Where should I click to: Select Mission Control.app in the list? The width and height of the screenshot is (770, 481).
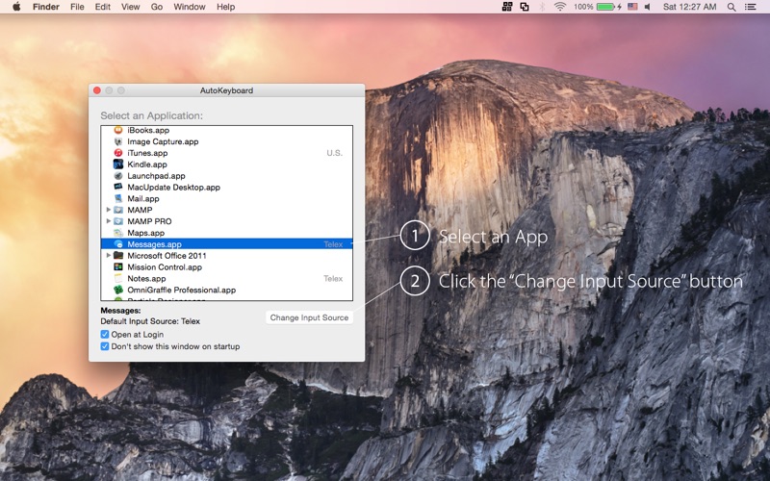[x=165, y=267]
